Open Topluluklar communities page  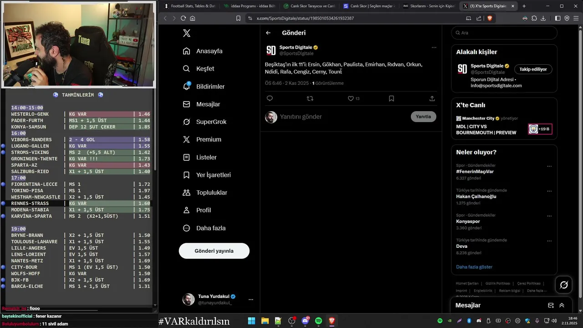tap(205, 193)
